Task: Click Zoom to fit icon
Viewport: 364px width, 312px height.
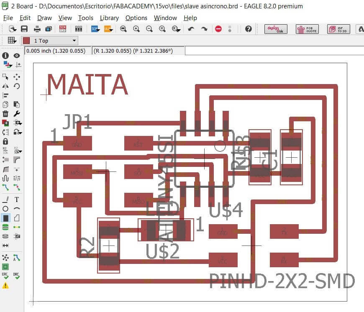Action: pyautogui.click(x=123, y=29)
